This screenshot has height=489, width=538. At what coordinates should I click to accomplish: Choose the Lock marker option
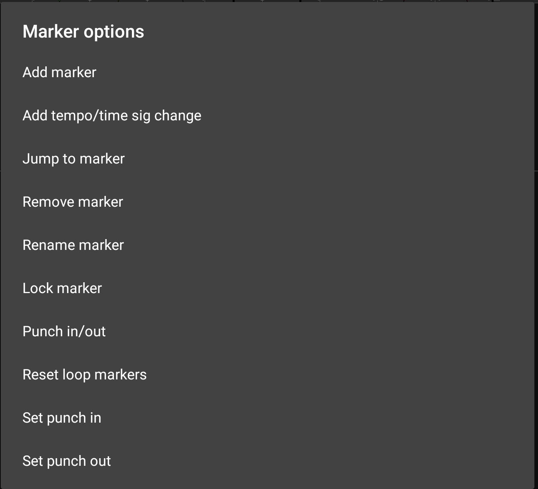(x=62, y=288)
